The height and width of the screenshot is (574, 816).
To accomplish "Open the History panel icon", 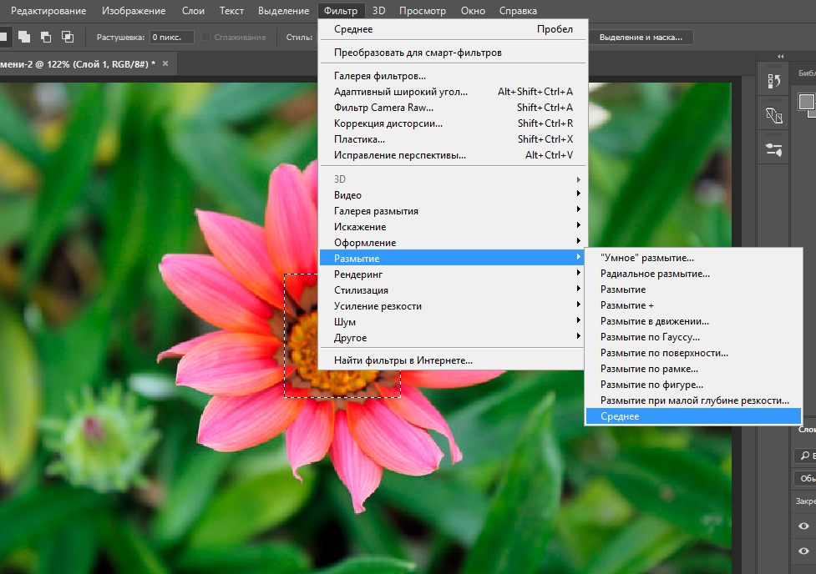I will pos(774,81).
